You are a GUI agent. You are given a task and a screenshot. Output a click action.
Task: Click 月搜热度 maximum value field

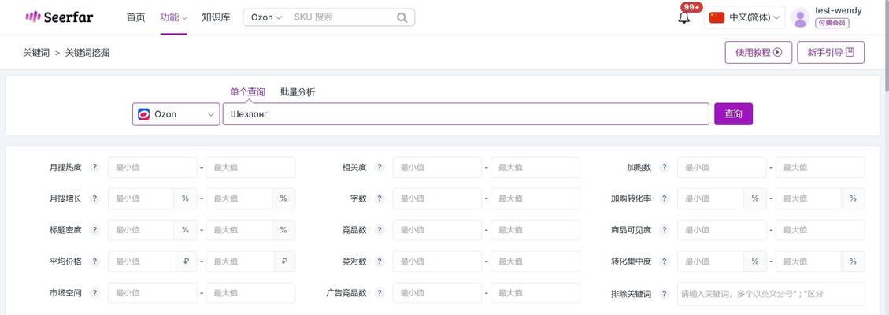pos(250,167)
